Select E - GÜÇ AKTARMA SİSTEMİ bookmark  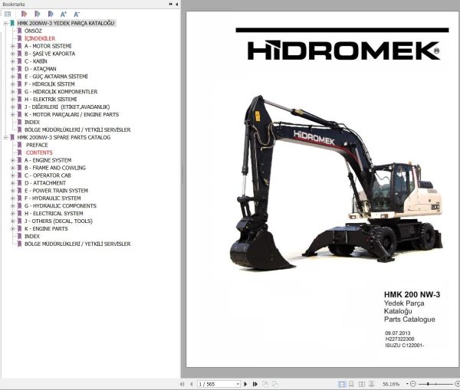(x=56, y=77)
